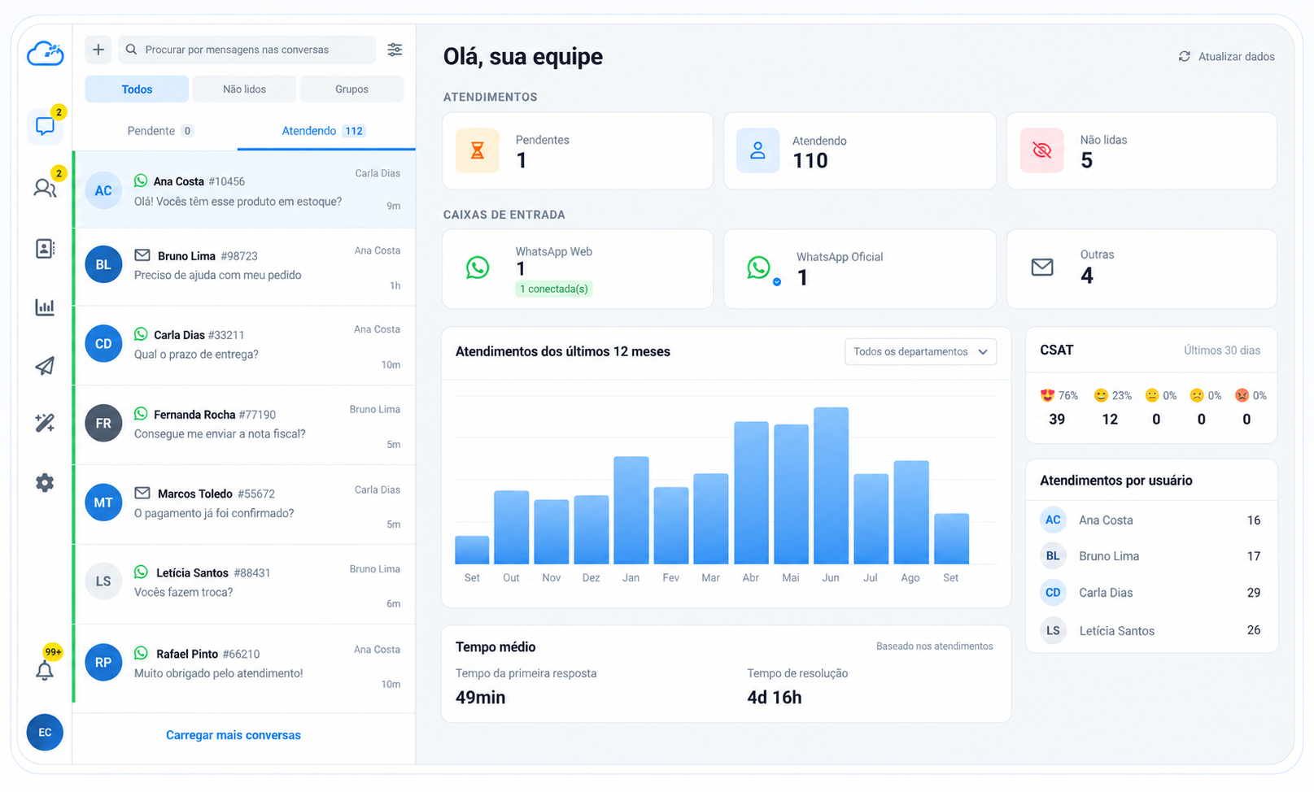Image resolution: width=1314 pixels, height=792 pixels.
Task: Select the Não lidos filter tab
Action: tap(244, 89)
